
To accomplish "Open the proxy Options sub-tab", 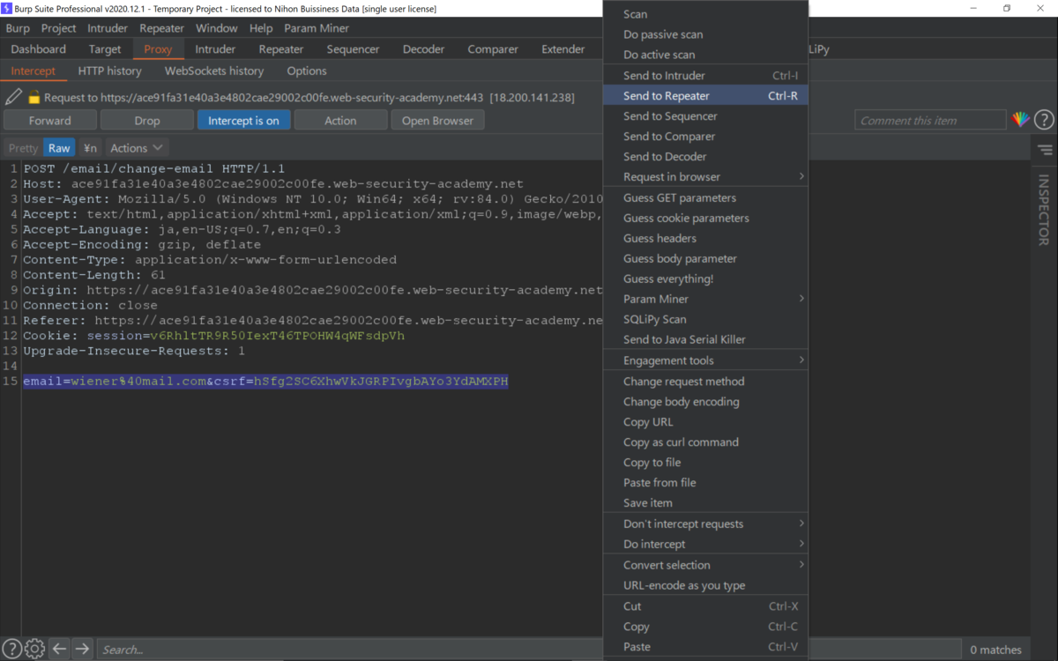I will [307, 71].
